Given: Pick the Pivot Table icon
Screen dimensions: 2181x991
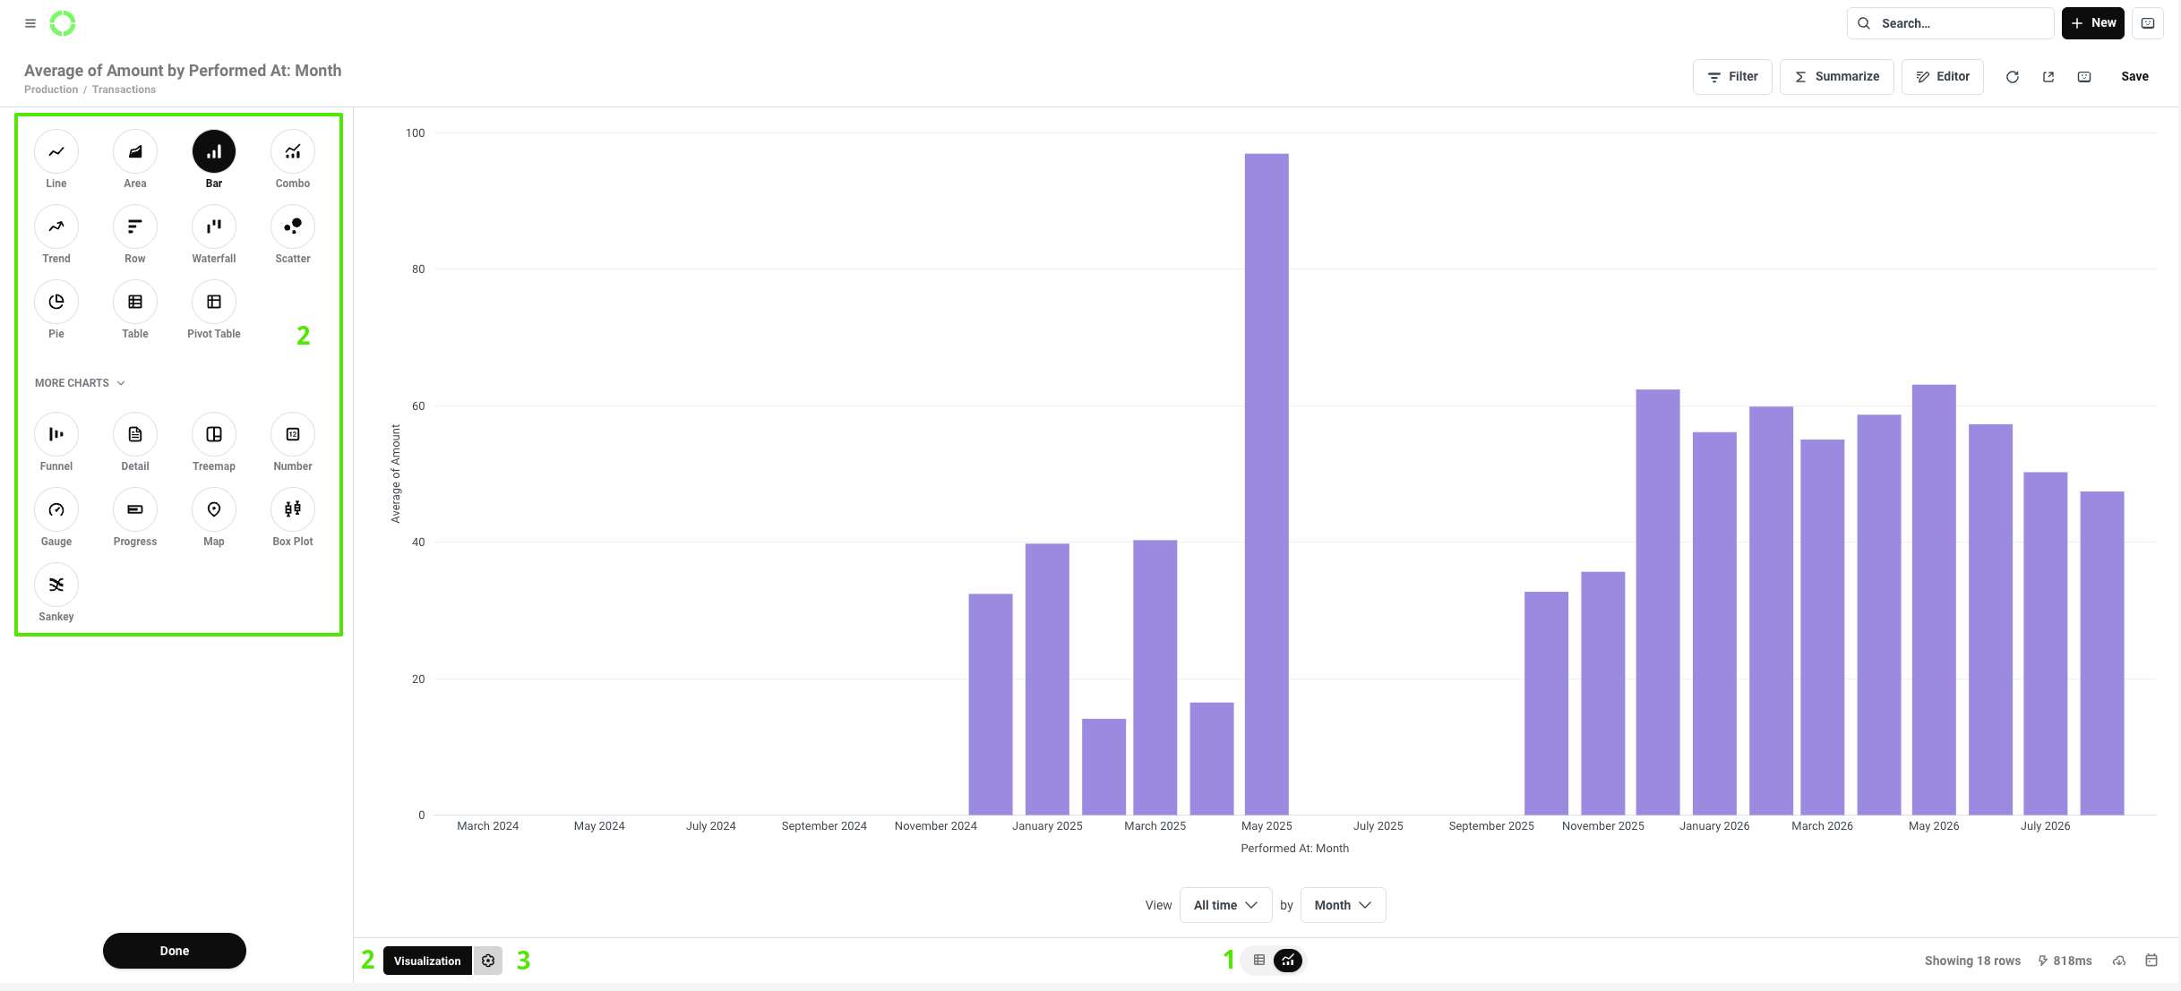Looking at the screenshot, I should click(x=214, y=303).
